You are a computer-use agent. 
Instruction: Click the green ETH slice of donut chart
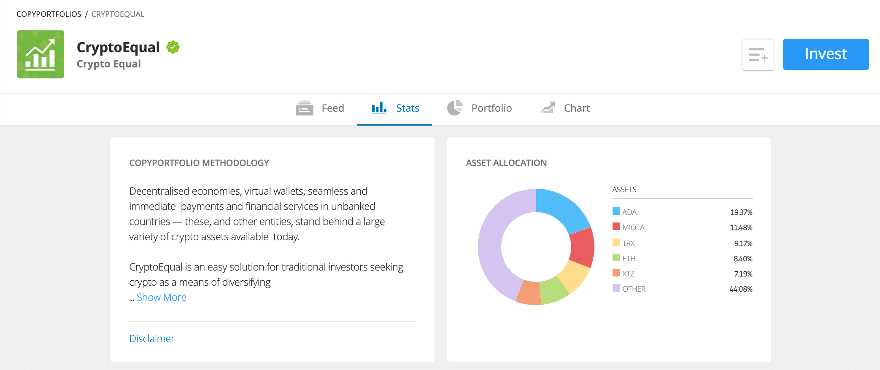click(x=554, y=291)
